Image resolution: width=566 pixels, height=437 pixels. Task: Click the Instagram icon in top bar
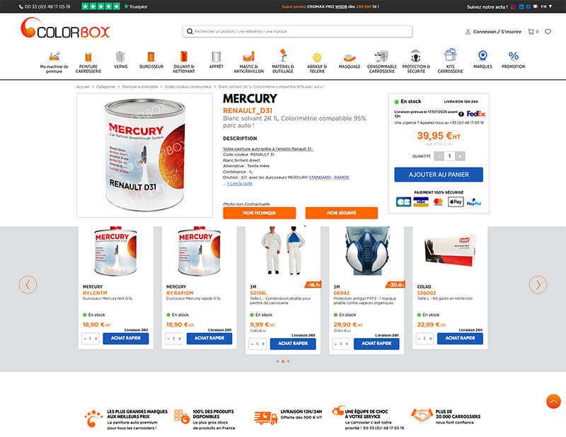point(513,7)
